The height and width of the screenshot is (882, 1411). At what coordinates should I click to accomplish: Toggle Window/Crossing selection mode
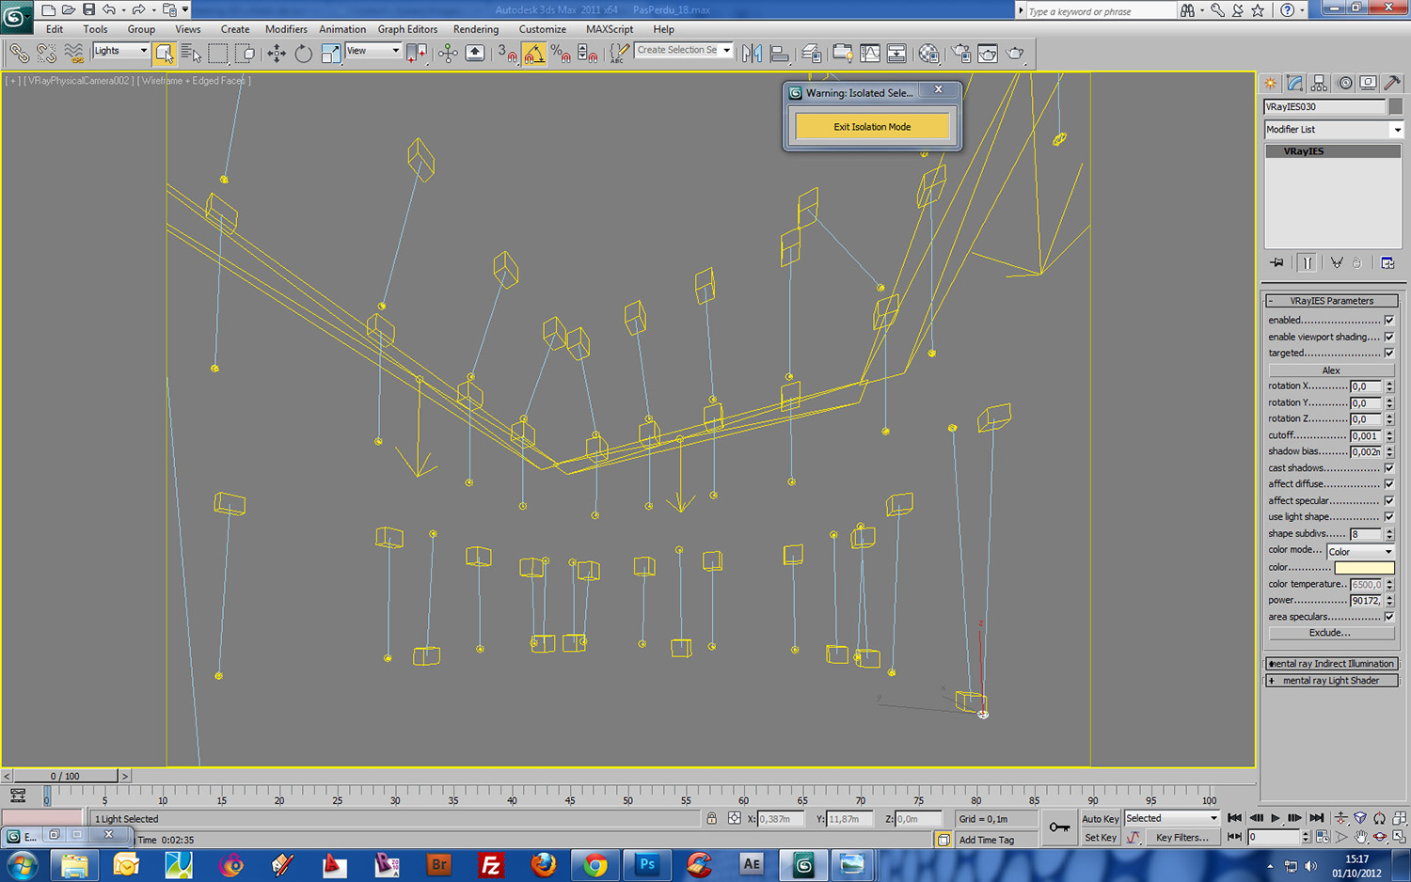click(245, 54)
